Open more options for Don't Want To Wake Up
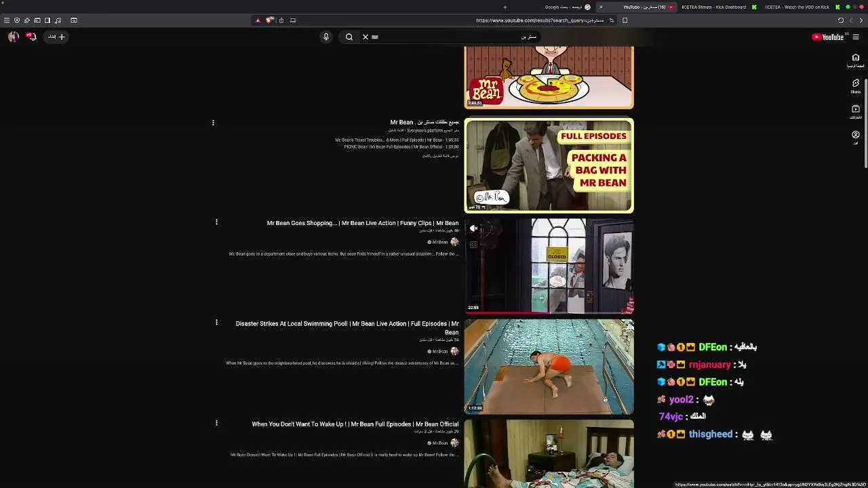Image resolution: width=868 pixels, height=488 pixels. pyautogui.click(x=216, y=423)
